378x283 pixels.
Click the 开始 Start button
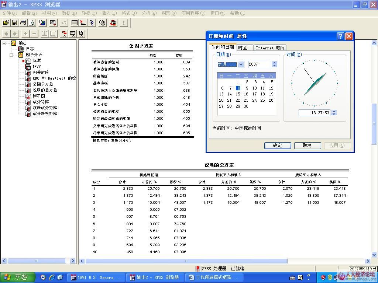click(x=17, y=277)
